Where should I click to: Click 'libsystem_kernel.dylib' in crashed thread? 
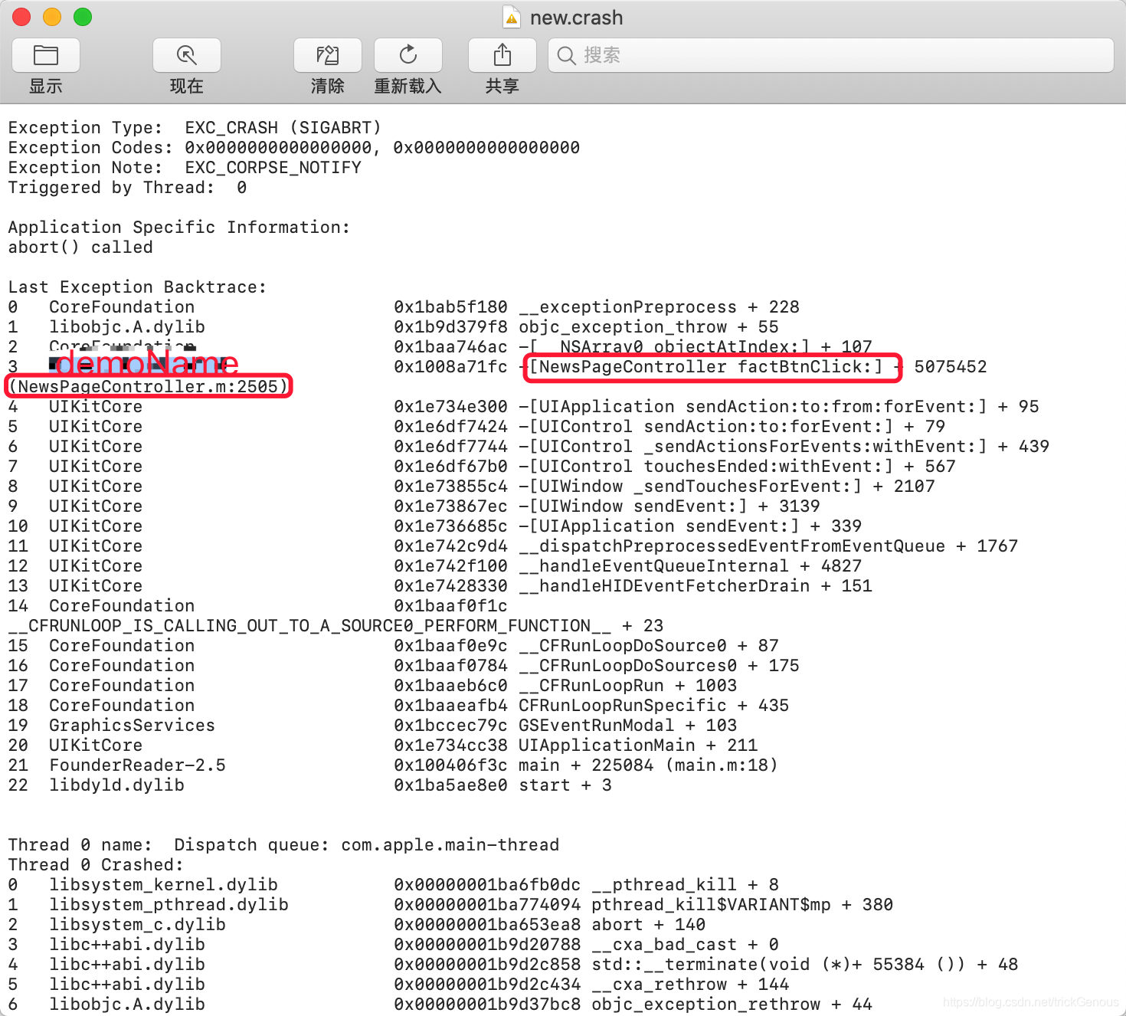(x=163, y=884)
